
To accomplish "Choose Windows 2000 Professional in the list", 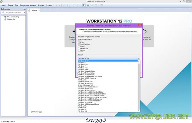I will pyautogui.click(x=108, y=78).
